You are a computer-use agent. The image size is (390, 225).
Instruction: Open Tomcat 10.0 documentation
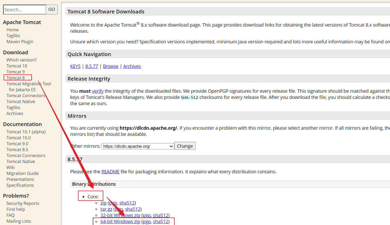[19, 138]
